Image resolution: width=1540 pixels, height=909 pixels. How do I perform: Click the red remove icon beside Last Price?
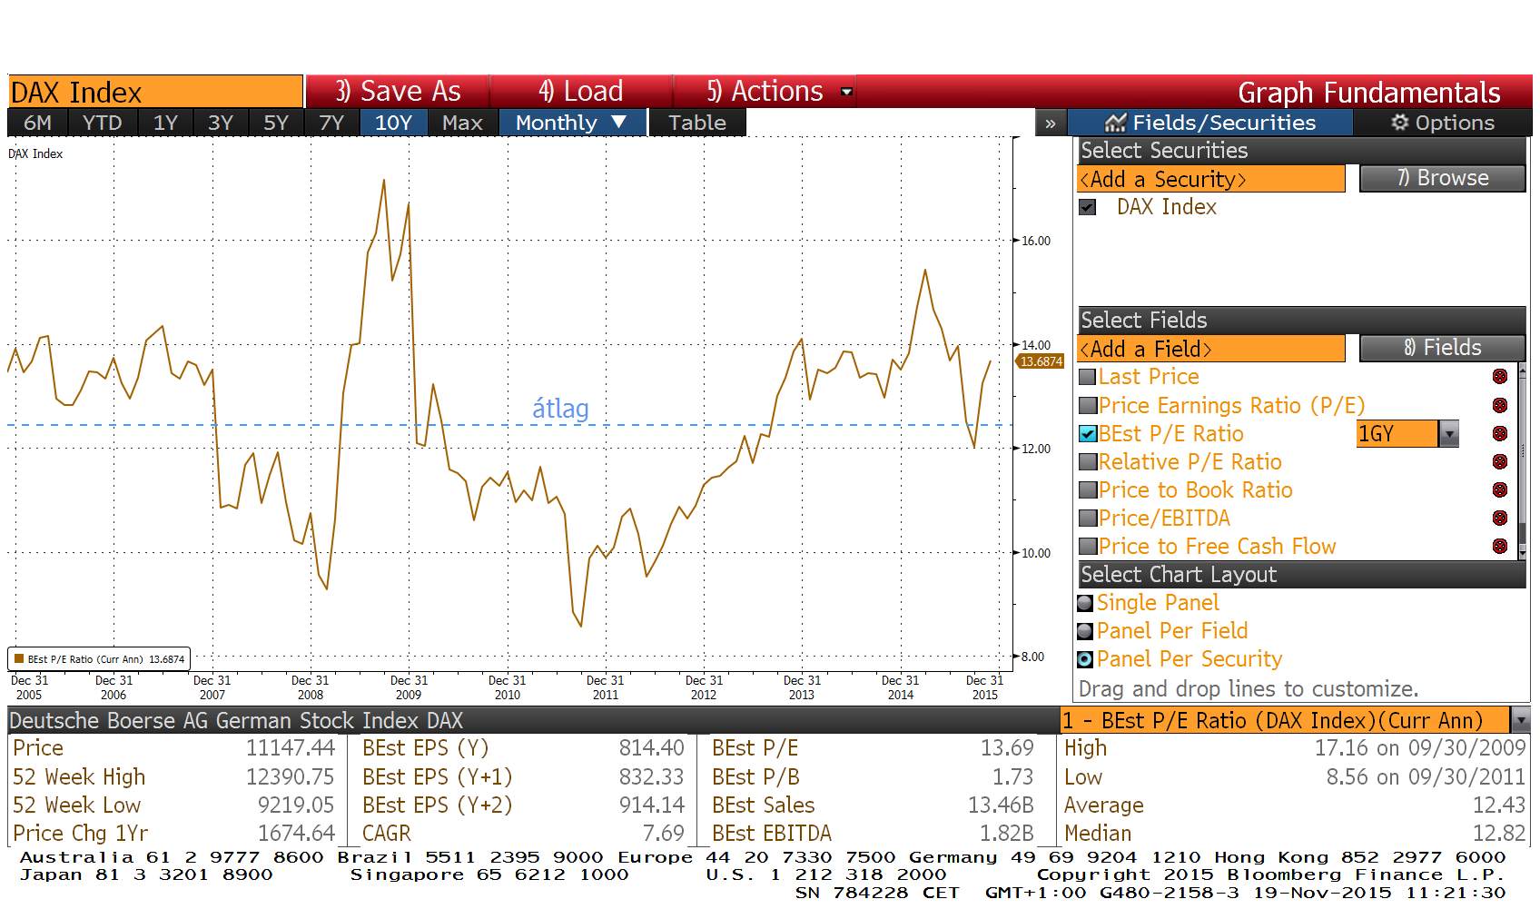1499,377
